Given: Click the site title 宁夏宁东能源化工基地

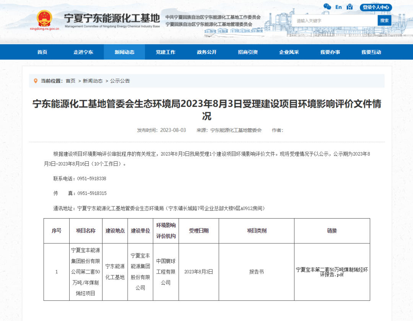Looking at the screenshot, I should click(112, 18).
